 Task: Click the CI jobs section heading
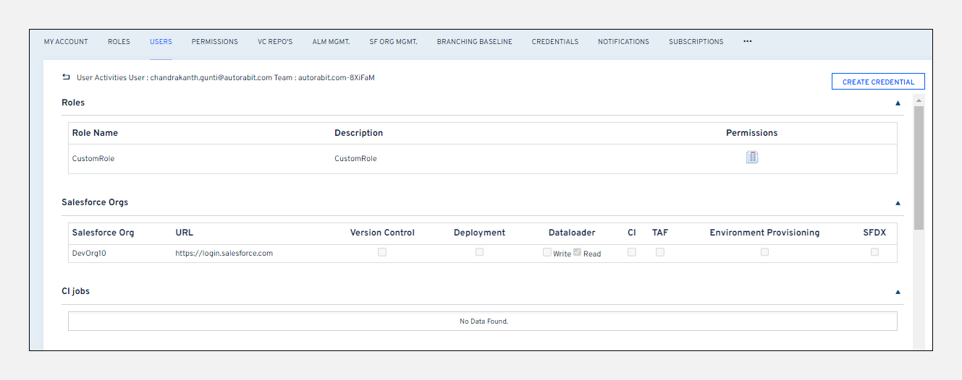75,291
